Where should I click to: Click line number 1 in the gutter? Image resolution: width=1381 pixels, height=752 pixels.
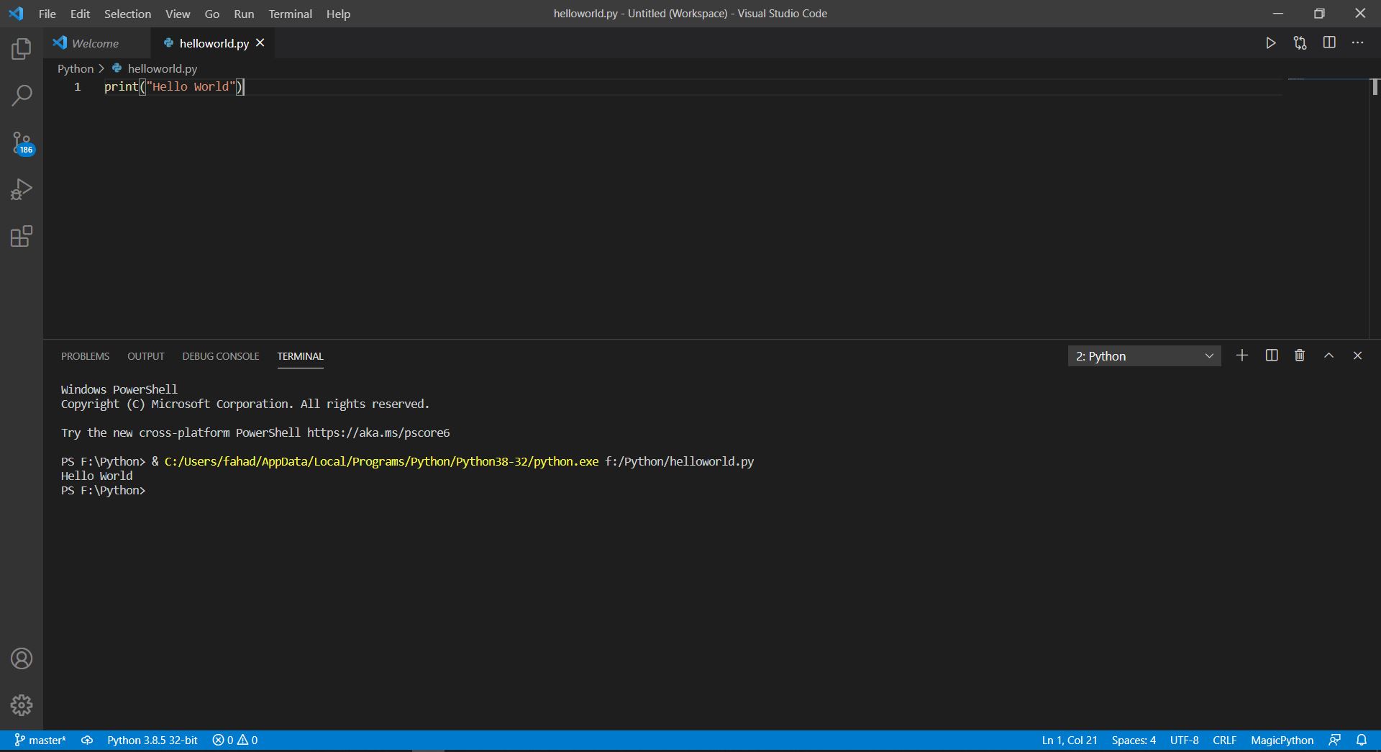tap(78, 87)
